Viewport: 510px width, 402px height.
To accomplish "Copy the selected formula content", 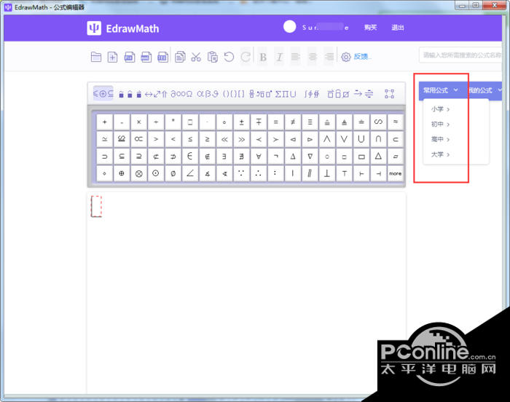I will (180, 57).
